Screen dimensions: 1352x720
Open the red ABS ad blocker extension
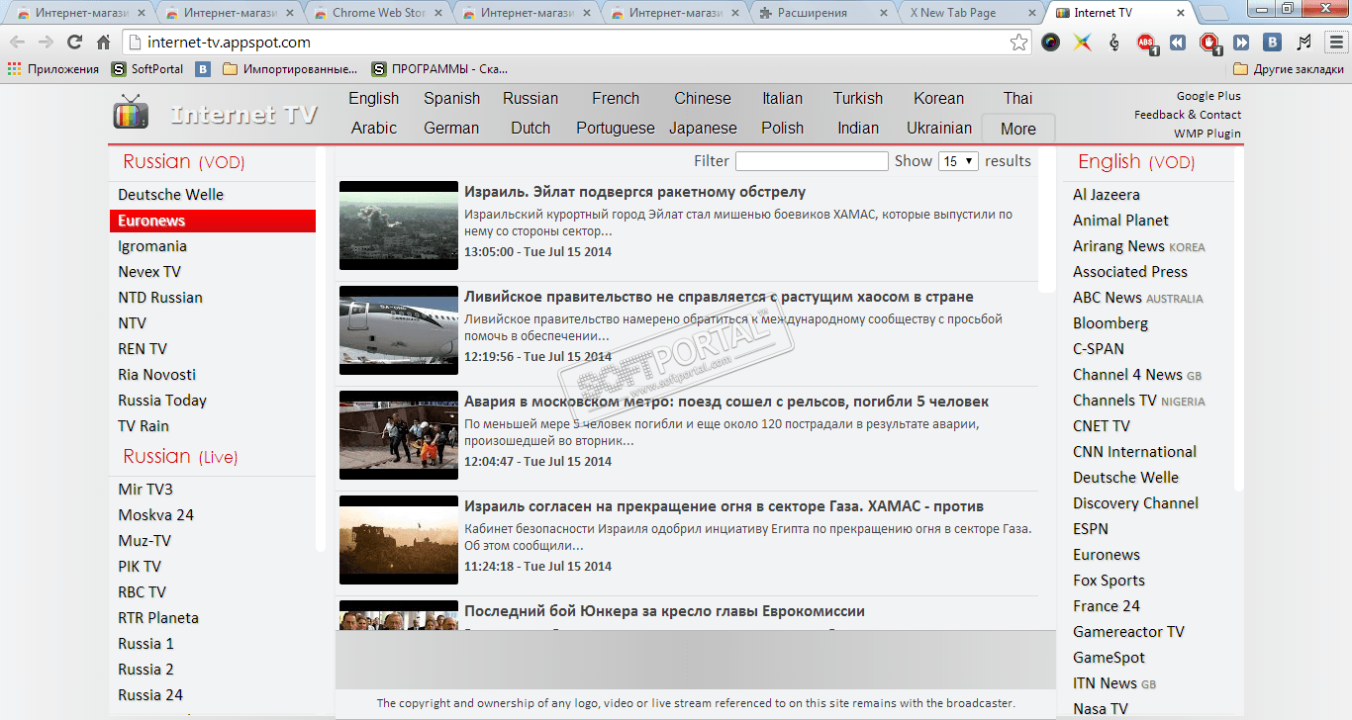click(1146, 43)
